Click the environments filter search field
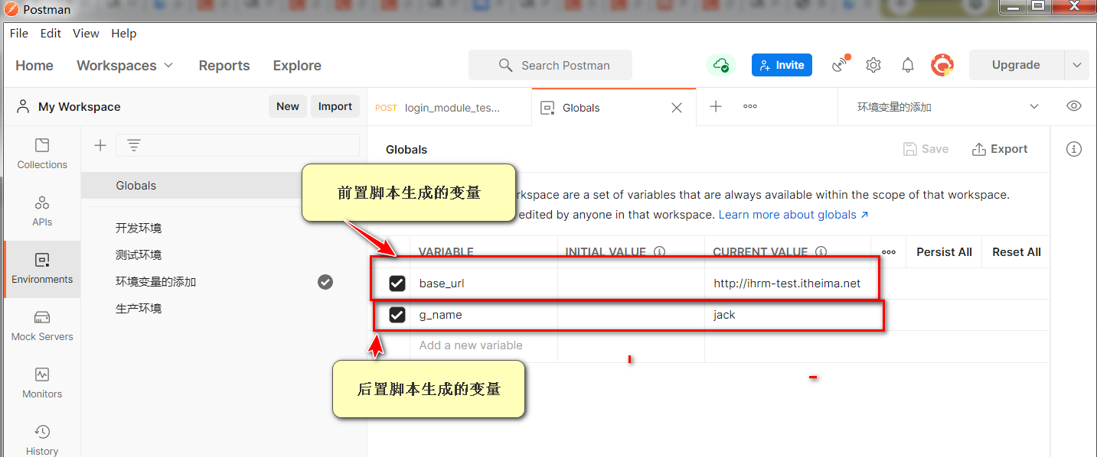The width and height of the screenshot is (1097, 457). pyautogui.click(x=237, y=145)
